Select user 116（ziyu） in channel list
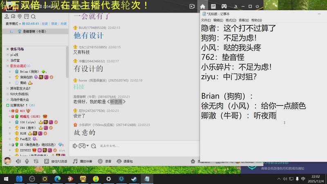 (28, 122)
